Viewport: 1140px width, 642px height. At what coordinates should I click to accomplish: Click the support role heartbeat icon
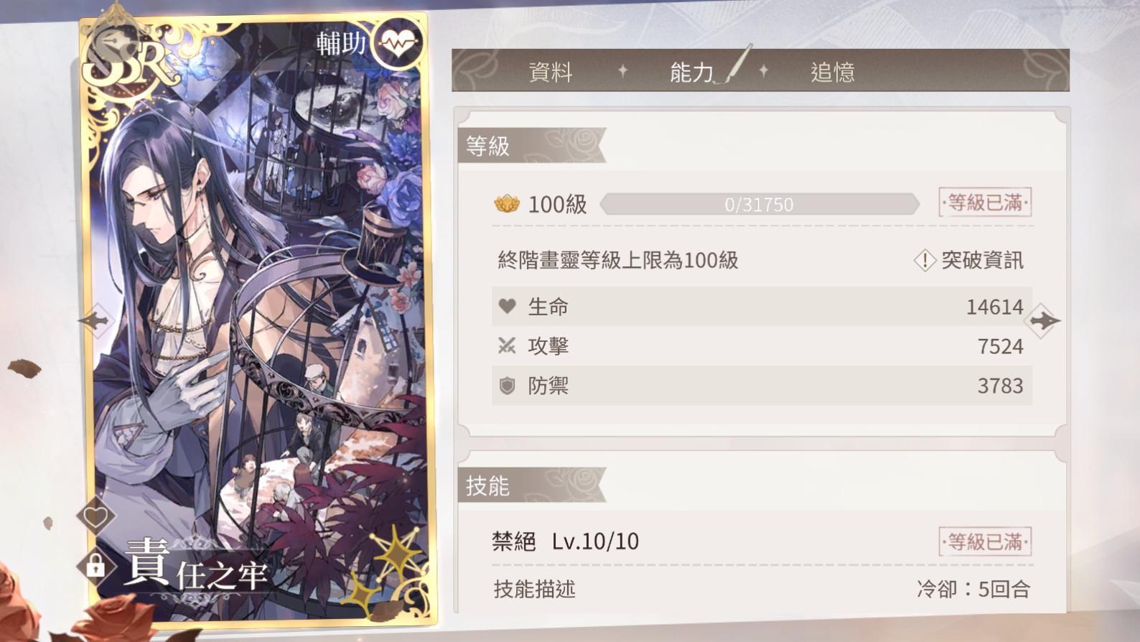pos(398,43)
